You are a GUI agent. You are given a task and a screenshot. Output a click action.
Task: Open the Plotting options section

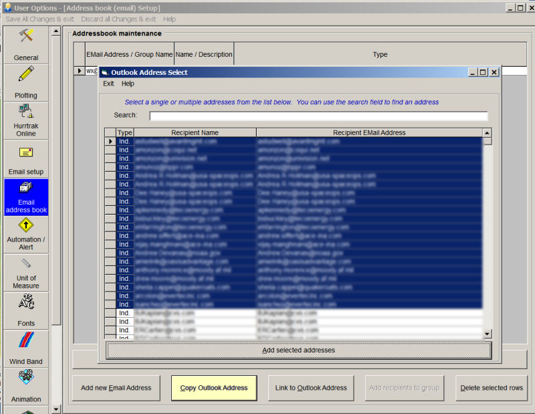(26, 82)
